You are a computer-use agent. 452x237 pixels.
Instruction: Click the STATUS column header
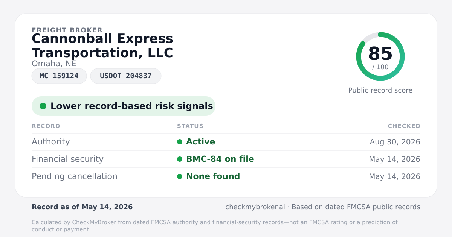click(x=190, y=126)
